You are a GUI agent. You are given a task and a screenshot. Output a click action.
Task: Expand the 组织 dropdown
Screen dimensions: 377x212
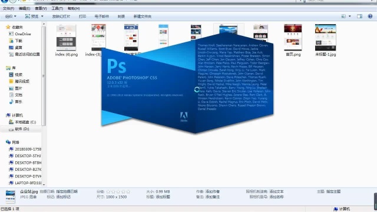(x=11, y=16)
